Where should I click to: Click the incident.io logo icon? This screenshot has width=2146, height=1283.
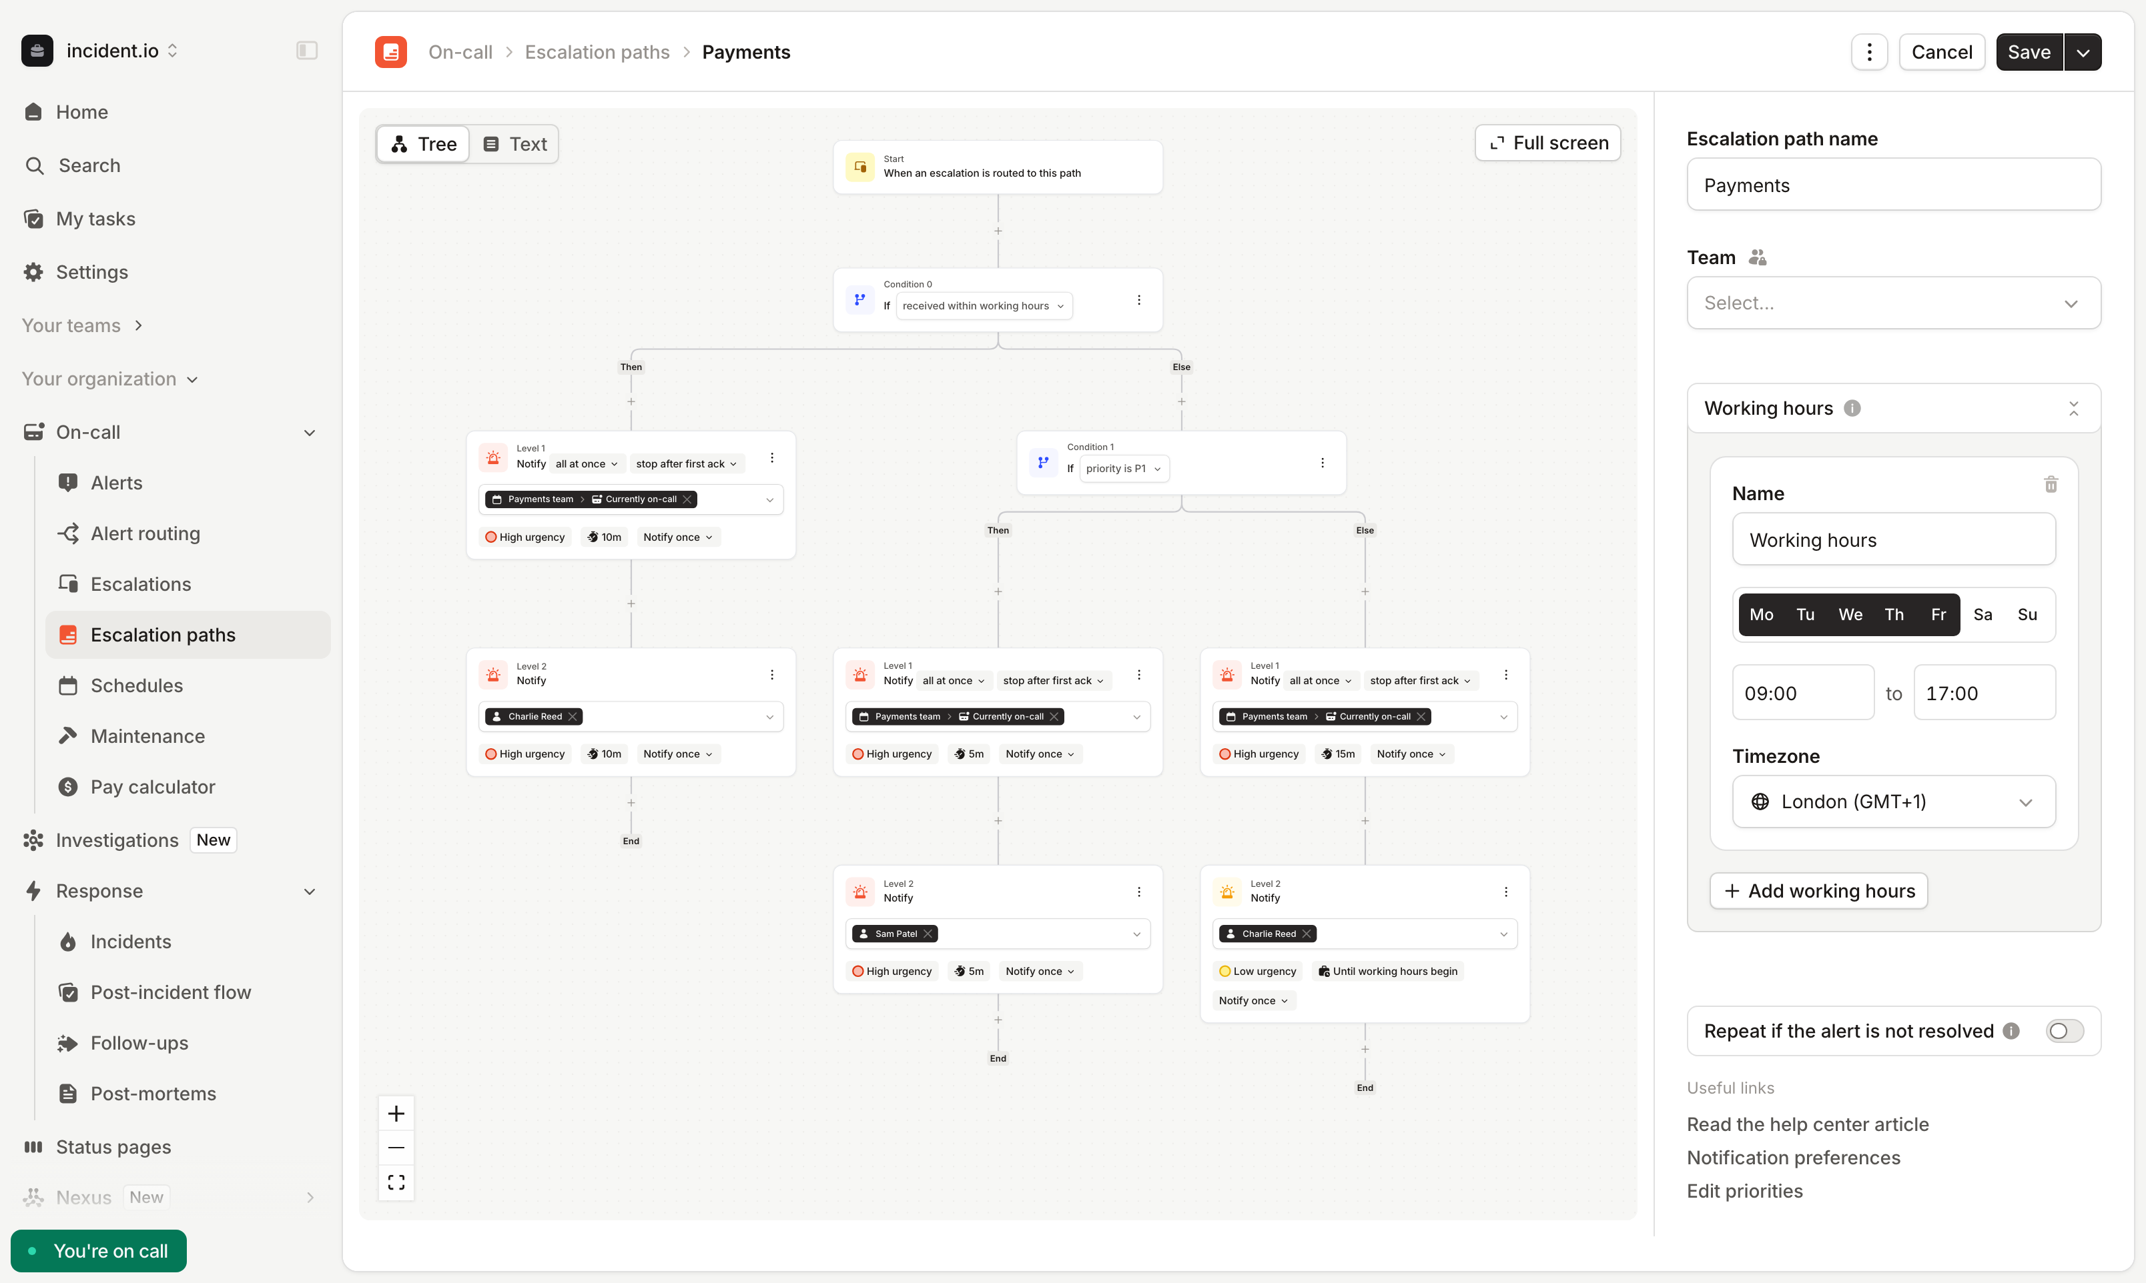(37, 50)
